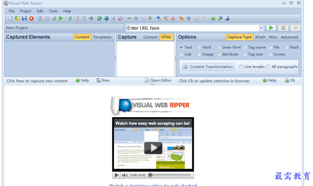Image resolution: width=313 pixels, height=186 pixels.
Task: Click New under Captured Elements
Action: coord(103,80)
